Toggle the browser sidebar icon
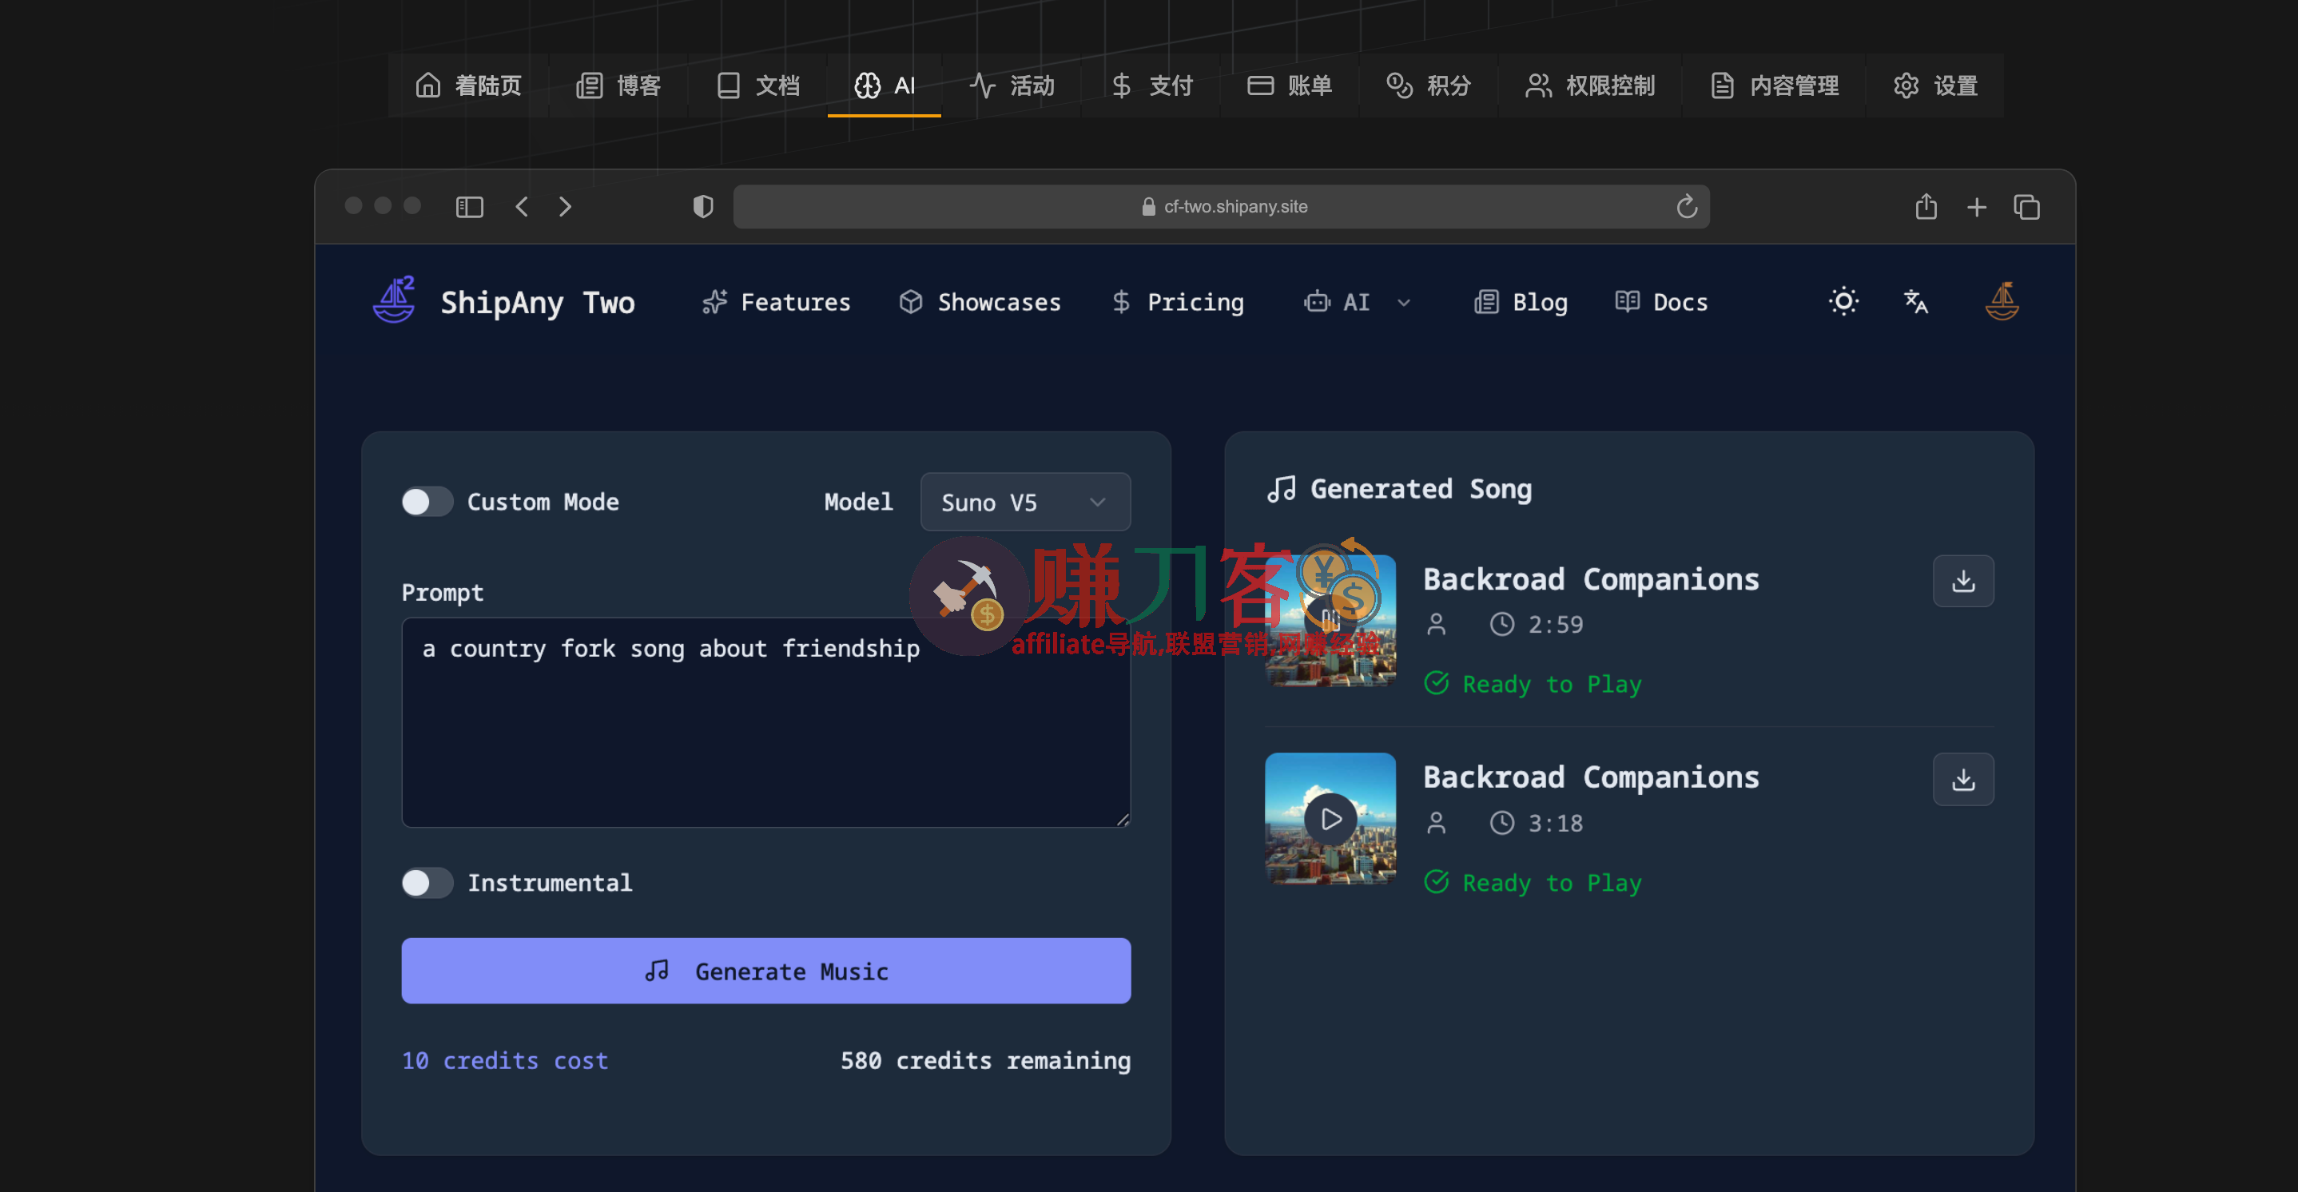The width and height of the screenshot is (2298, 1192). [469, 207]
